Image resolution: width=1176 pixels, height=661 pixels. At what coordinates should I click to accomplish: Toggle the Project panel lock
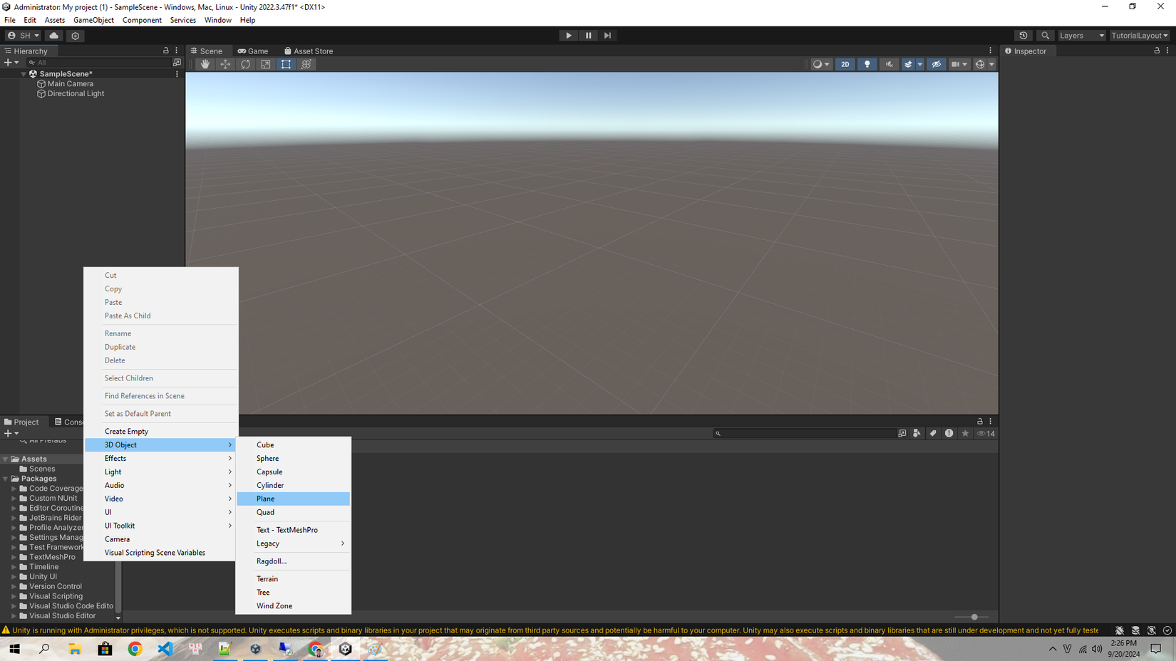tap(980, 422)
